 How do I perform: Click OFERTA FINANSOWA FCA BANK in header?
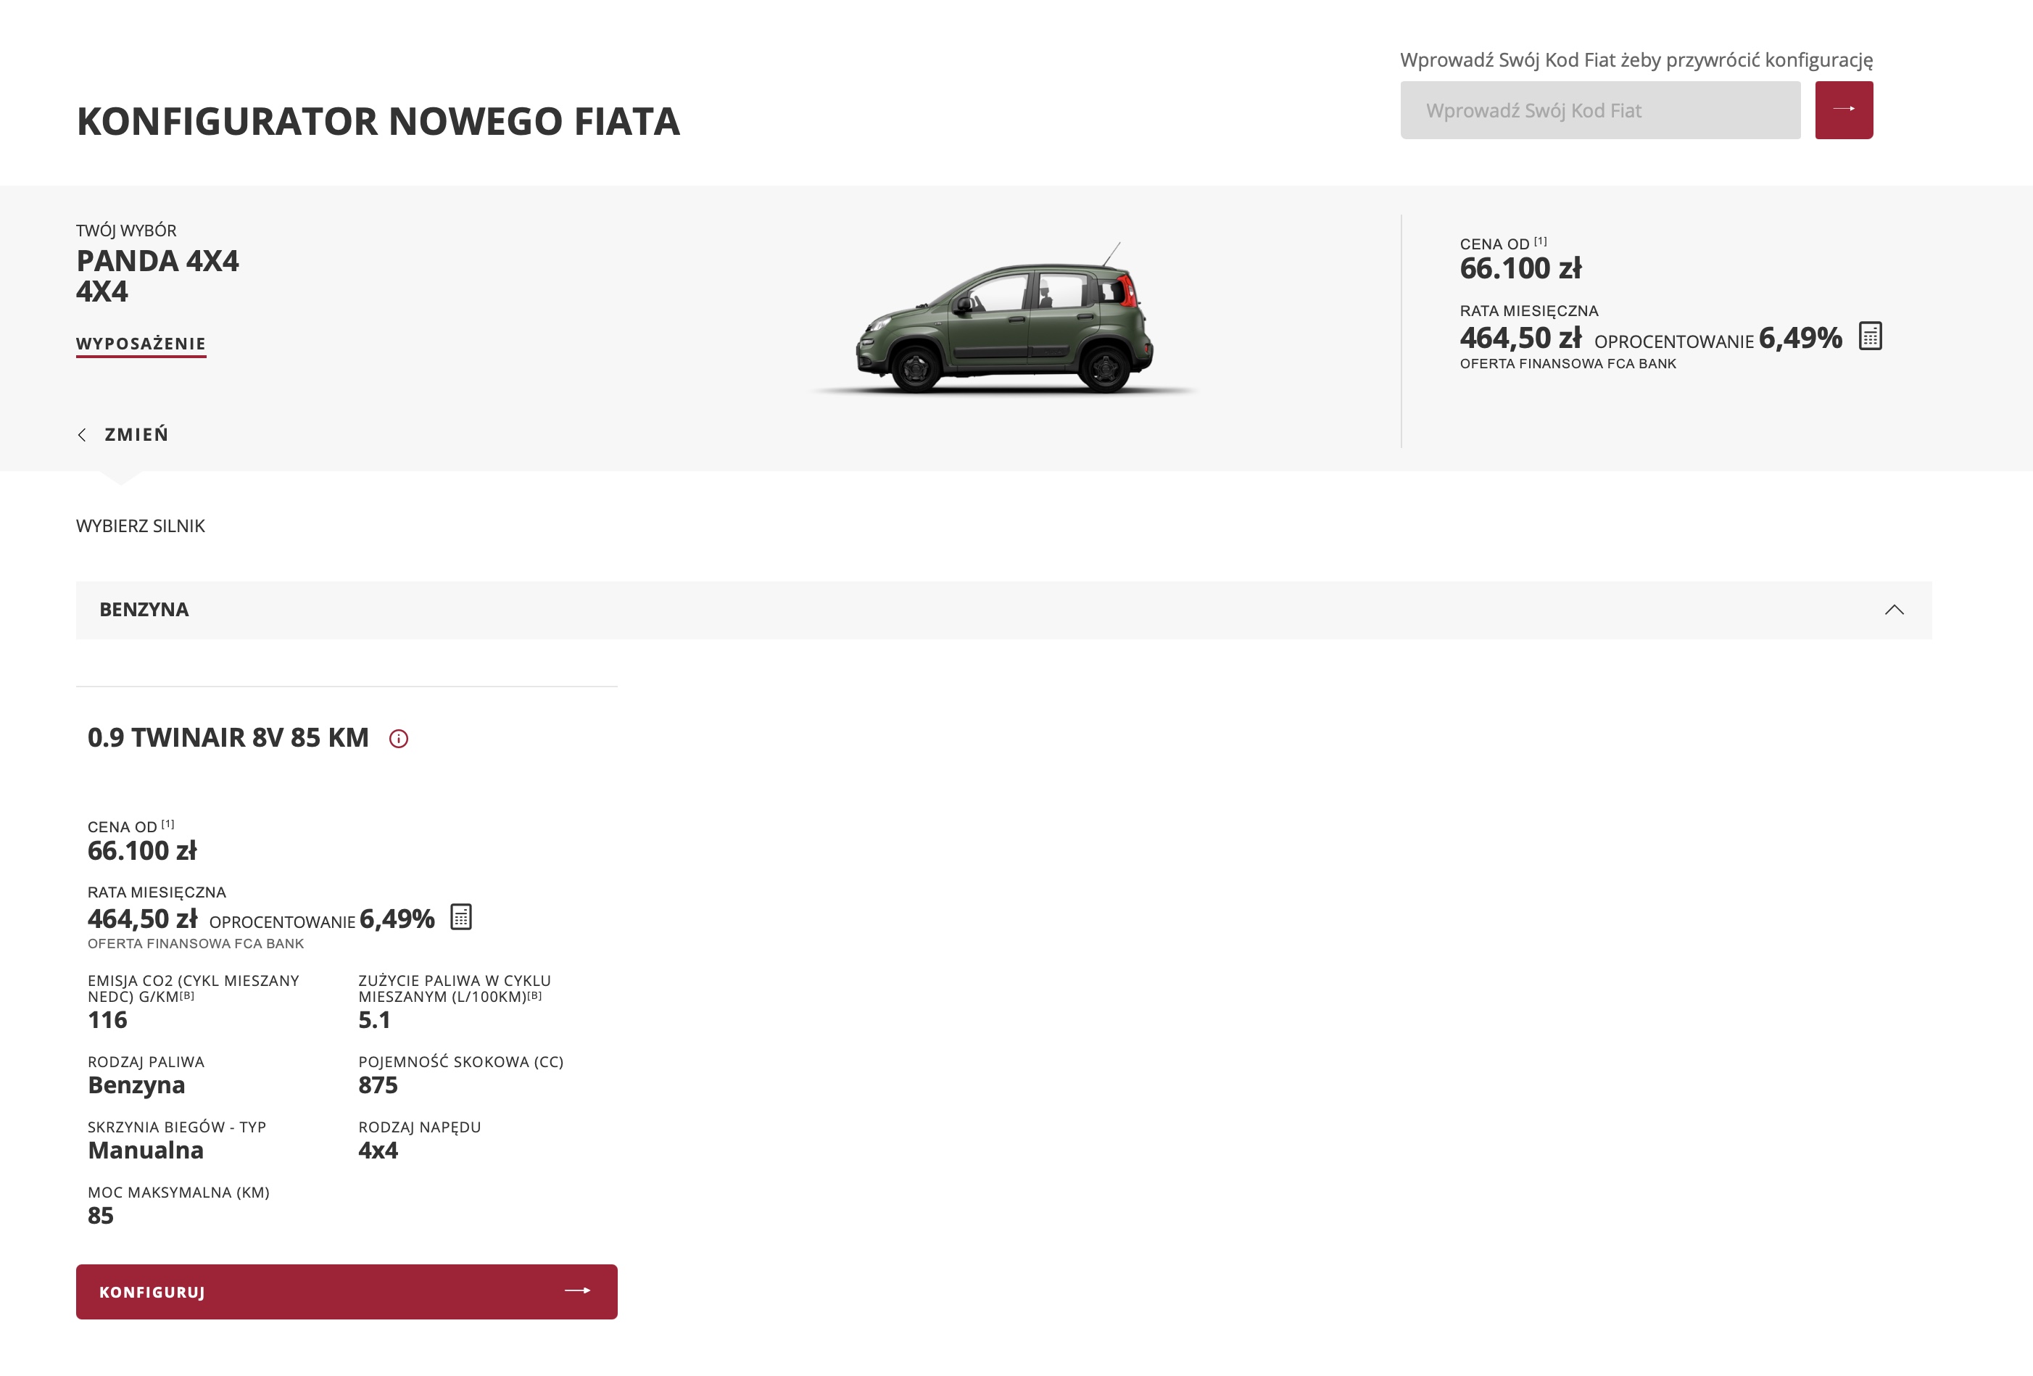coord(1568,364)
